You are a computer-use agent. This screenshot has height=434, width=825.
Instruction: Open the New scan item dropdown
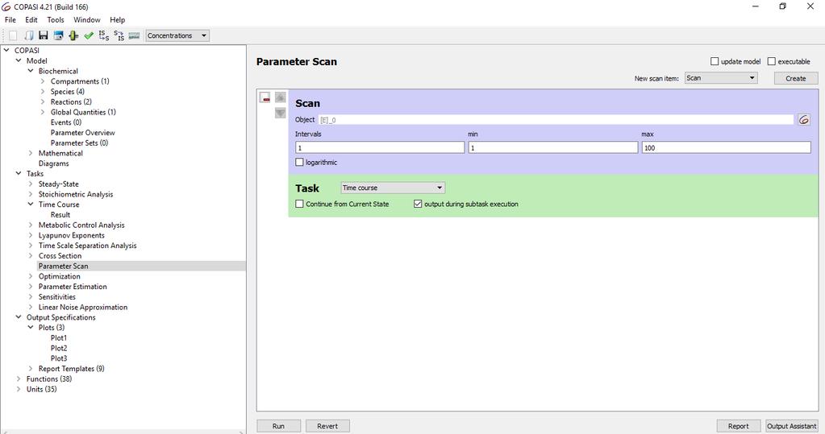coord(721,78)
